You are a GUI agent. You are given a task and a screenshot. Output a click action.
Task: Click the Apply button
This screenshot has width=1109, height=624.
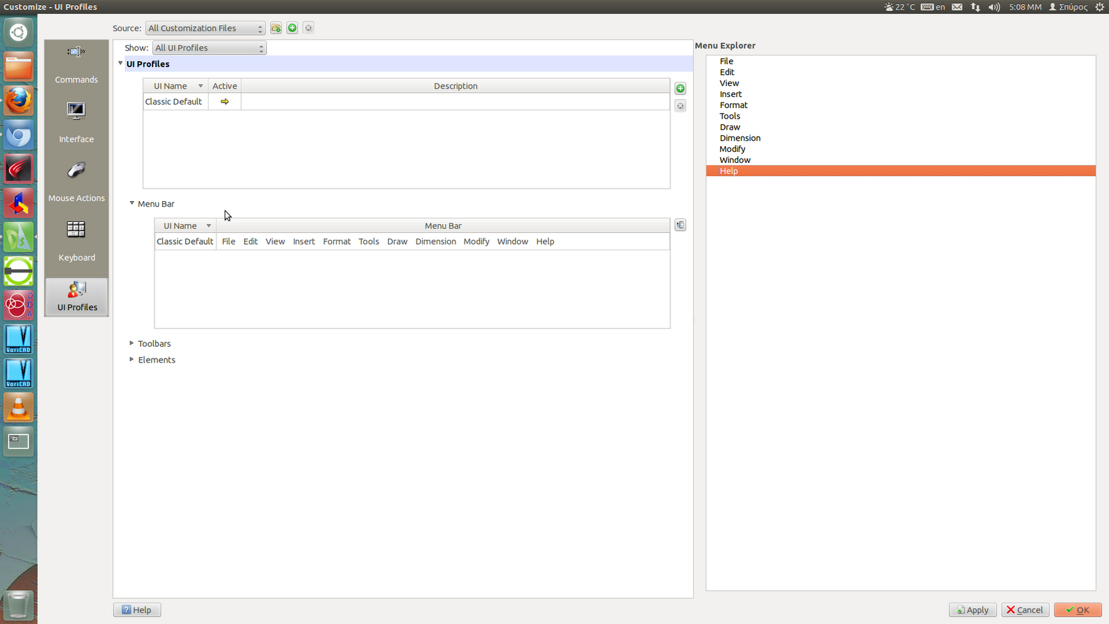tap(972, 610)
